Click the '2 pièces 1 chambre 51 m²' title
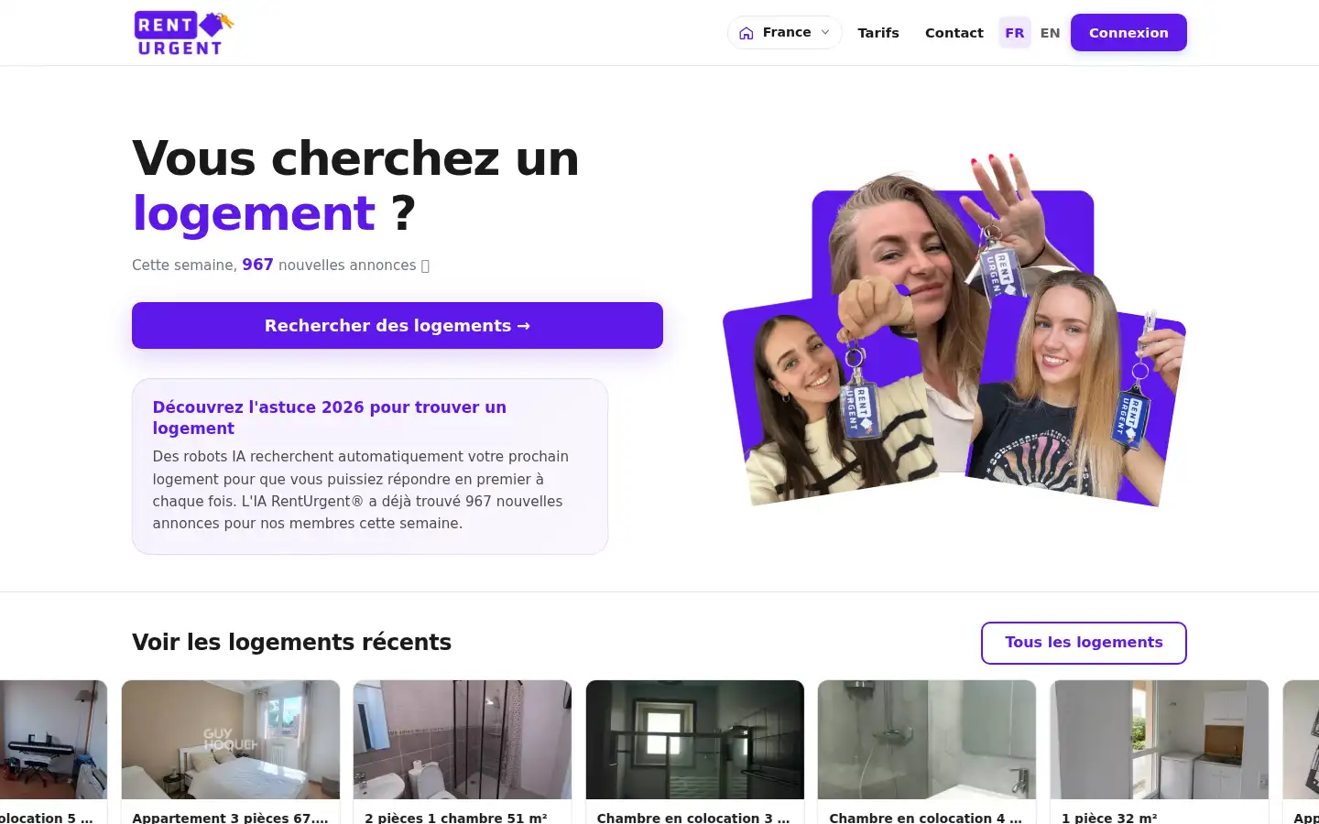Image resolution: width=1319 pixels, height=824 pixels. pyautogui.click(x=456, y=818)
